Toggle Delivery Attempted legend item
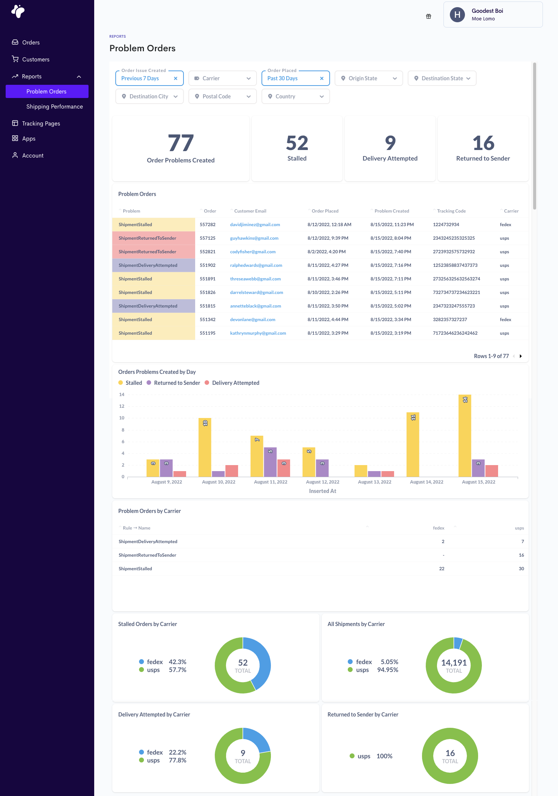The height and width of the screenshot is (796, 558). click(x=232, y=383)
